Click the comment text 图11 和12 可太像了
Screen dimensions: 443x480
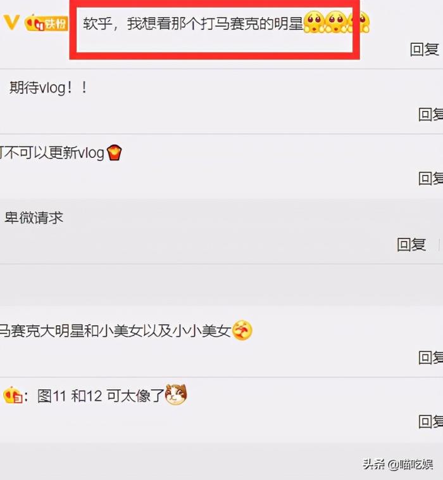(101, 396)
